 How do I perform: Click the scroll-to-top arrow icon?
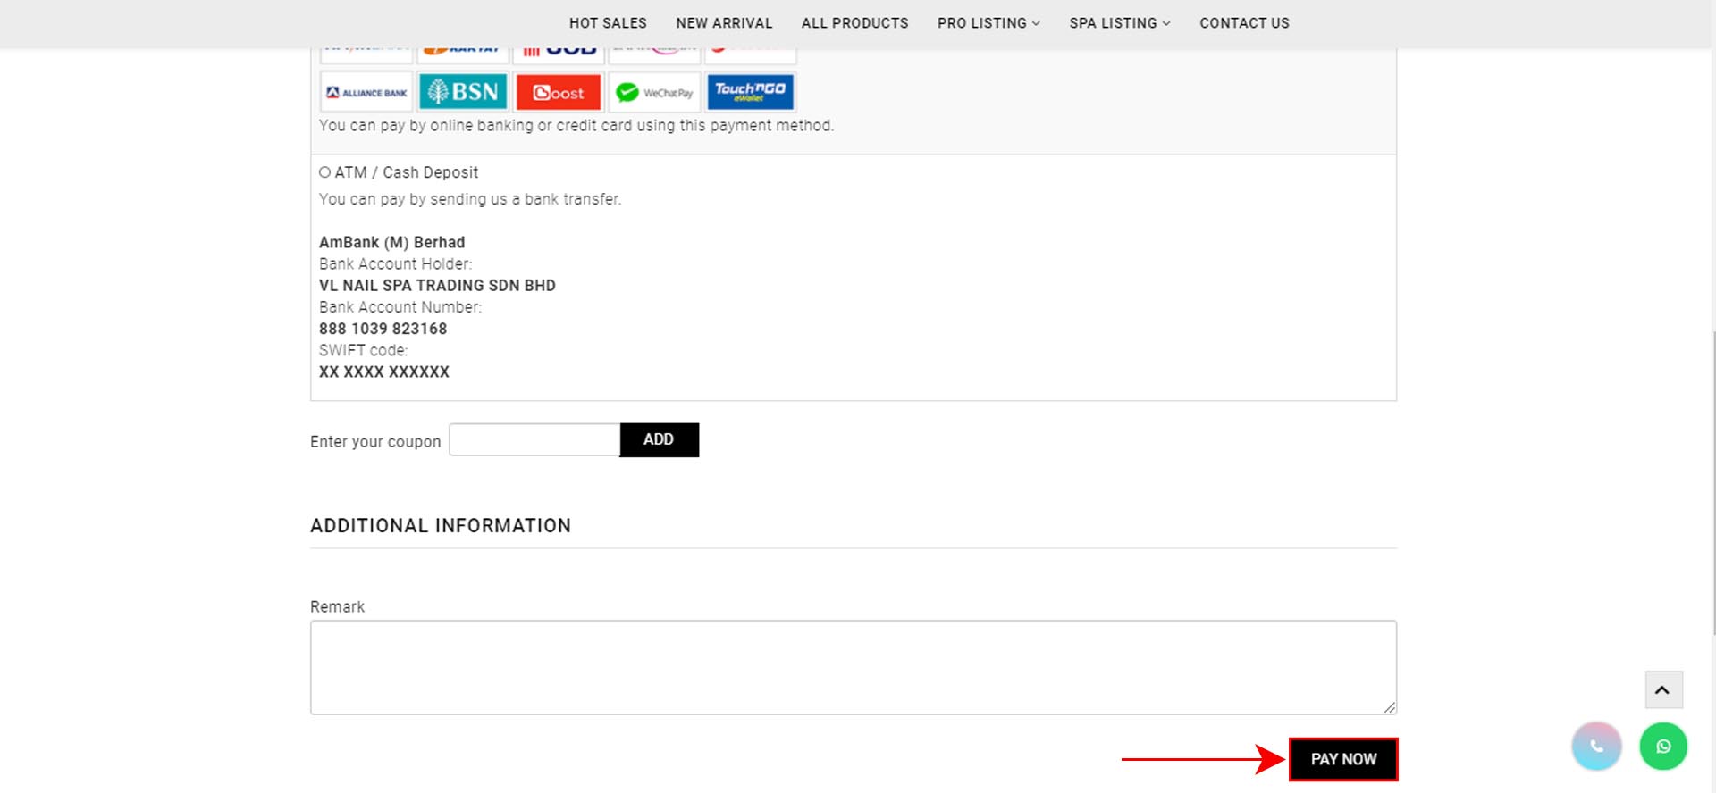click(1662, 689)
